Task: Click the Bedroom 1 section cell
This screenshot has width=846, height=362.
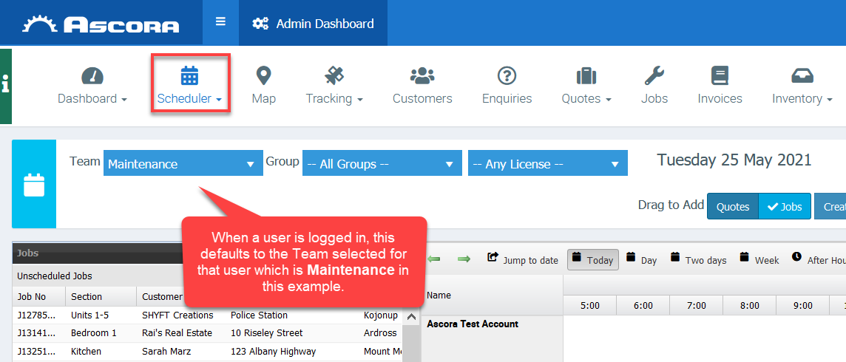Action: 94,333
